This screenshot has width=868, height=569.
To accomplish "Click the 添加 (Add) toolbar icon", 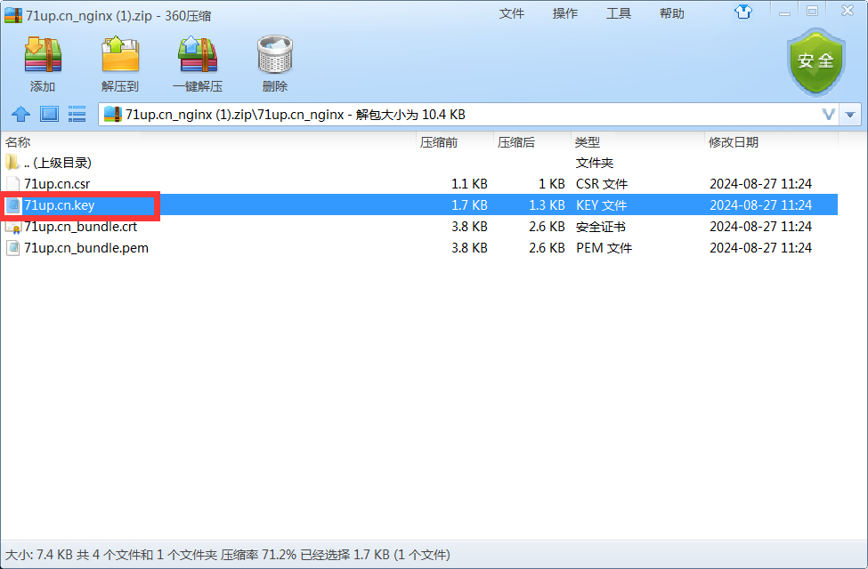I will coord(43,55).
